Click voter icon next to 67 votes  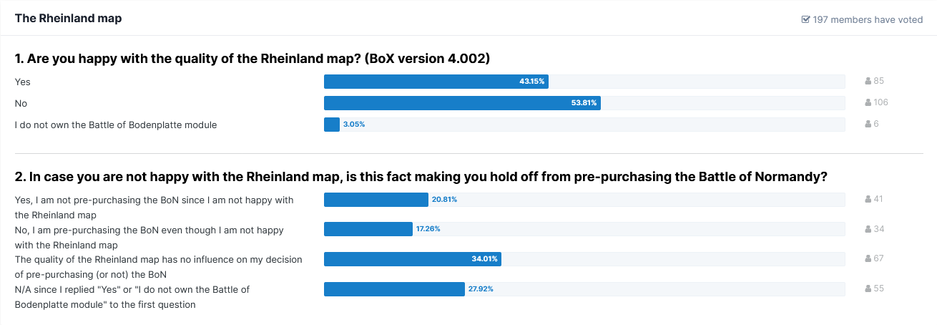tap(868, 258)
